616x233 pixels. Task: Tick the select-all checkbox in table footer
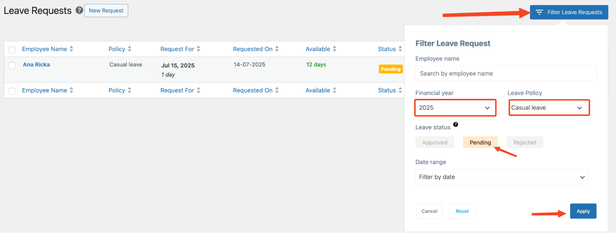(12, 91)
